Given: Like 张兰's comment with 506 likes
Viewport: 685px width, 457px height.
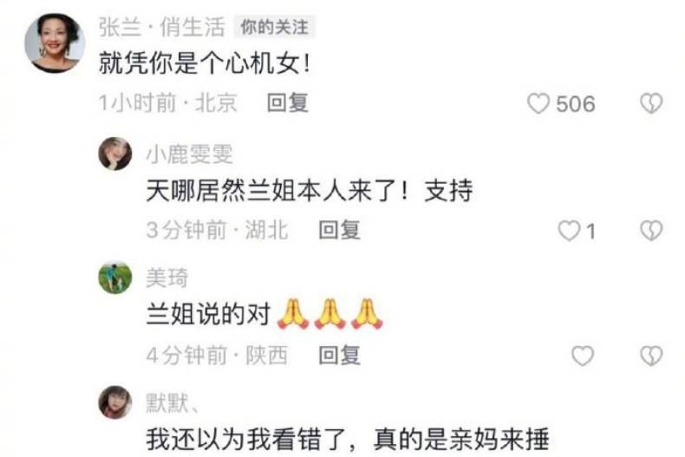Looking at the screenshot, I should [x=538, y=103].
